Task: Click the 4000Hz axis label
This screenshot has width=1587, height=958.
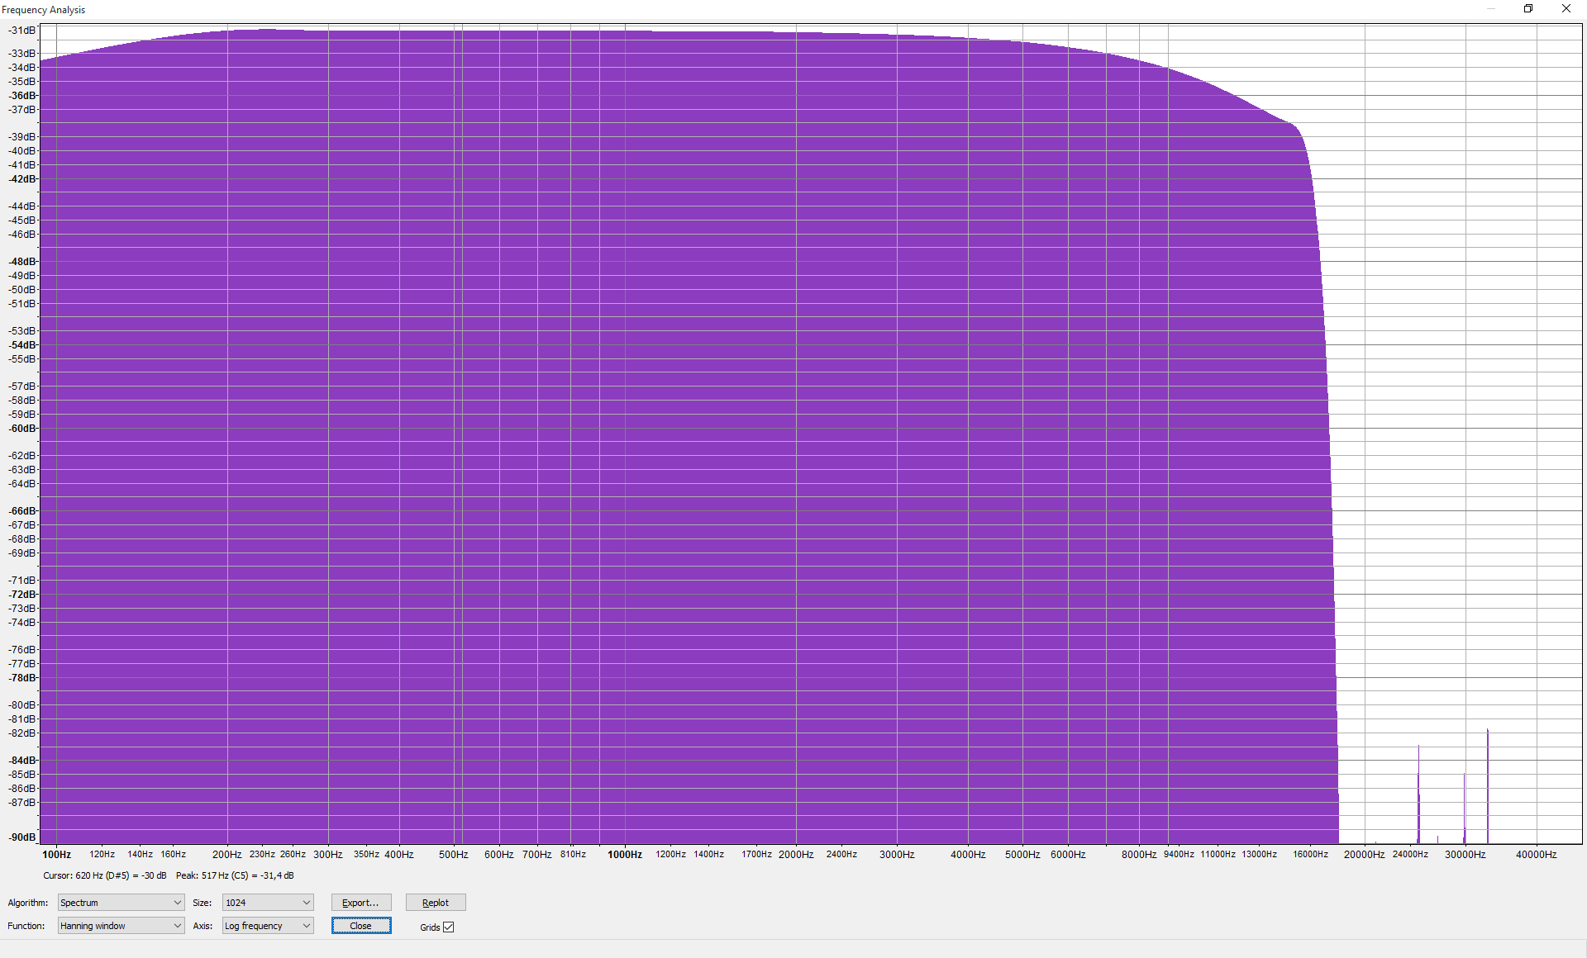Action: (x=968, y=855)
